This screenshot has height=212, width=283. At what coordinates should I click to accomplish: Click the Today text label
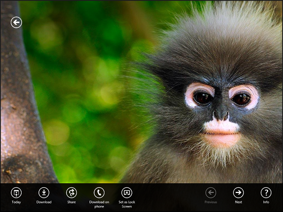(16, 202)
